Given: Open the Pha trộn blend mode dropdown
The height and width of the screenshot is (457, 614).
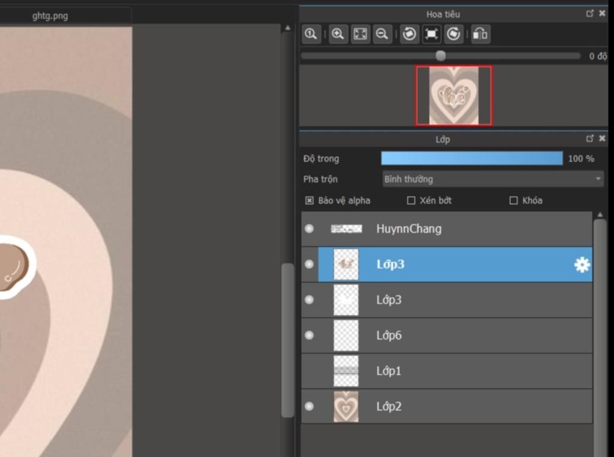Looking at the screenshot, I should point(493,179).
